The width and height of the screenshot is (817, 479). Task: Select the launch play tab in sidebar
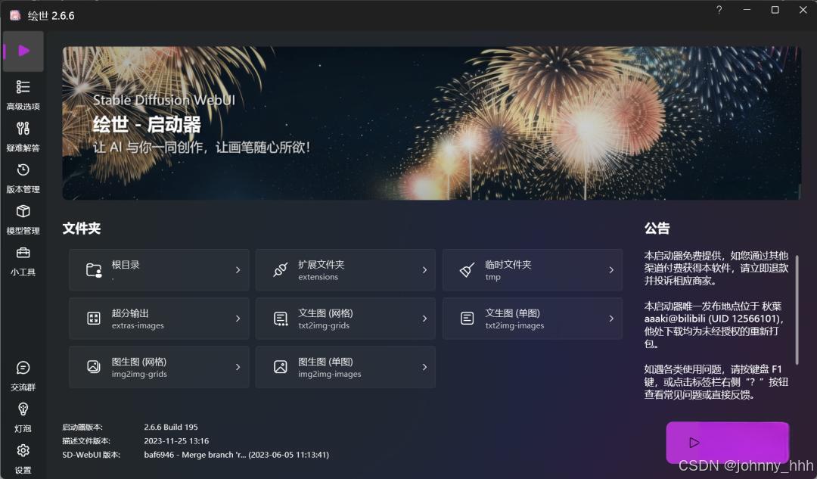[x=23, y=51]
